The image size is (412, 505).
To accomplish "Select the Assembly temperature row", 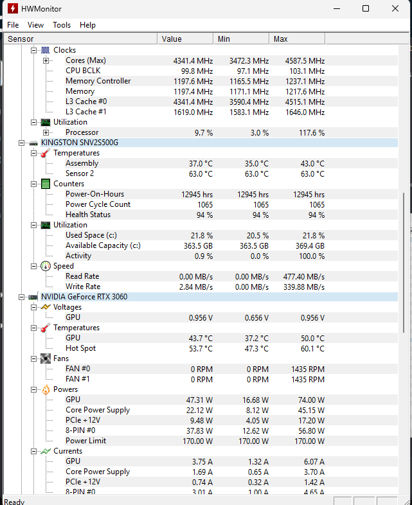I will (231, 163).
